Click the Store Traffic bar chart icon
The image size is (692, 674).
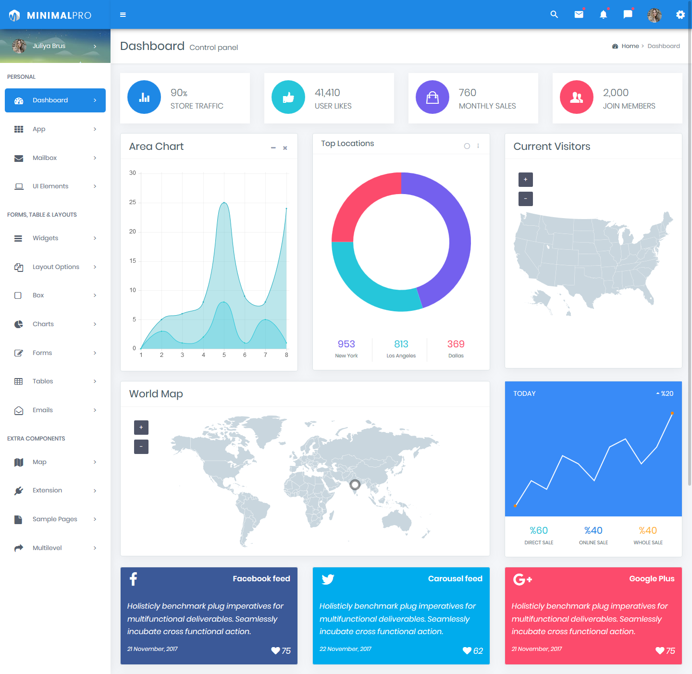tap(144, 97)
